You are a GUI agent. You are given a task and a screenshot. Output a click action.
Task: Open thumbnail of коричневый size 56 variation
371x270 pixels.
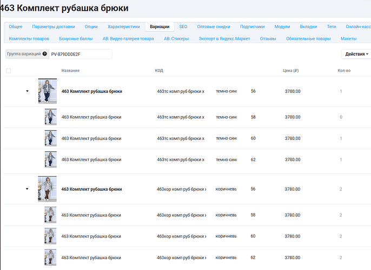[x=48, y=189]
